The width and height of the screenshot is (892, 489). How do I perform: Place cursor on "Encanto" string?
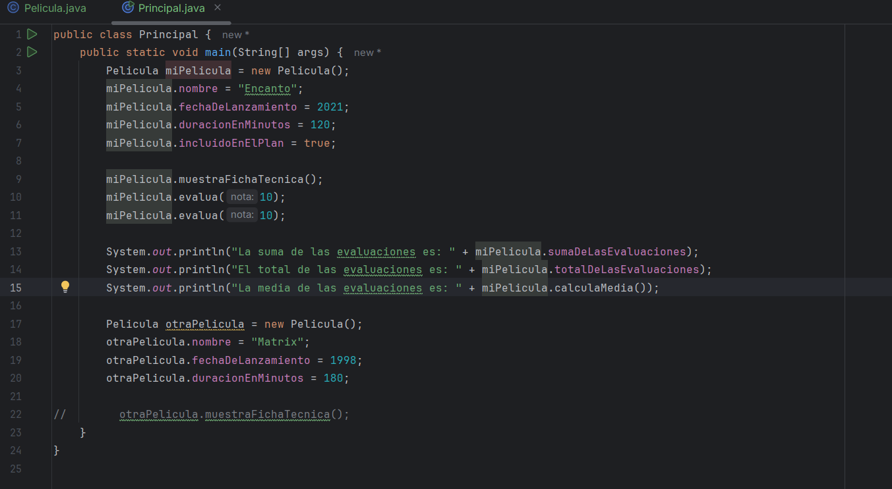coord(267,88)
